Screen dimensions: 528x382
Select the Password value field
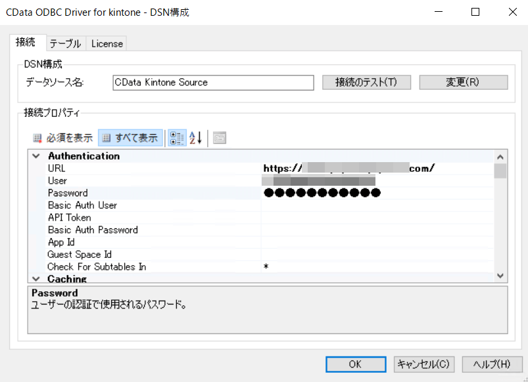[x=377, y=193]
